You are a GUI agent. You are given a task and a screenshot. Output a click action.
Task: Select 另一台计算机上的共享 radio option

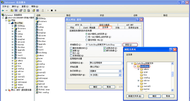(87, 37)
